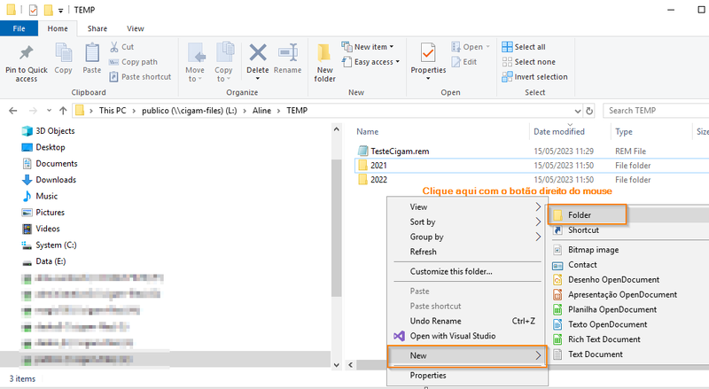This screenshot has height=389, width=709.
Task: Open Pictures in the navigation pane
Action: click(43, 213)
